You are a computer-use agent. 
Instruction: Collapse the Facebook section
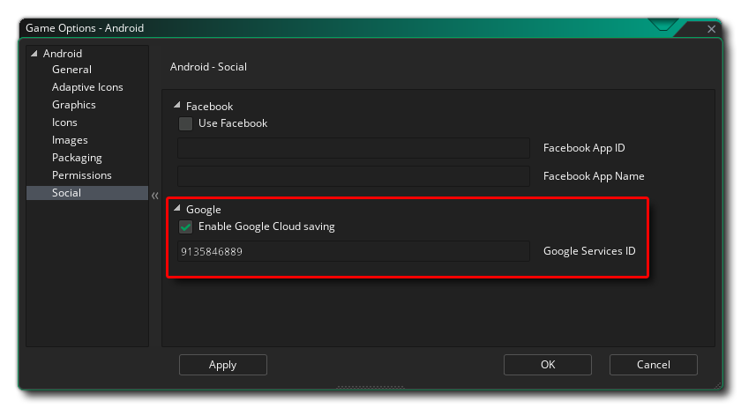(177, 105)
